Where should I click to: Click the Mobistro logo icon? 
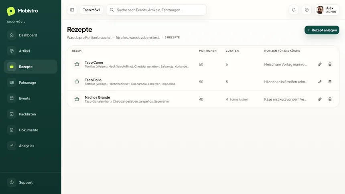click(x=11, y=11)
